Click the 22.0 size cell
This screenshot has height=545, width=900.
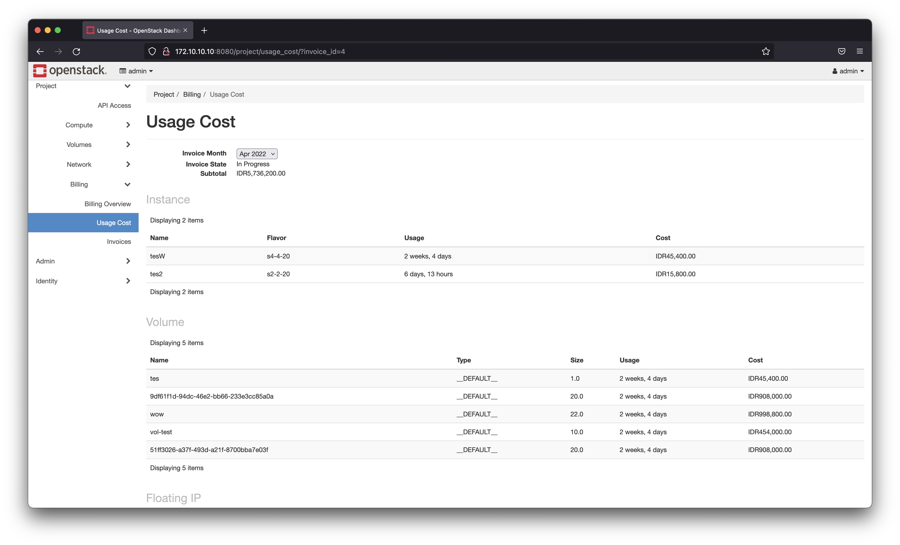tap(576, 414)
